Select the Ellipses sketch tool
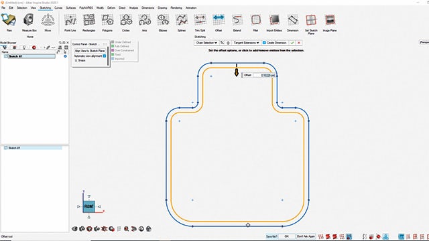 (x=163, y=20)
